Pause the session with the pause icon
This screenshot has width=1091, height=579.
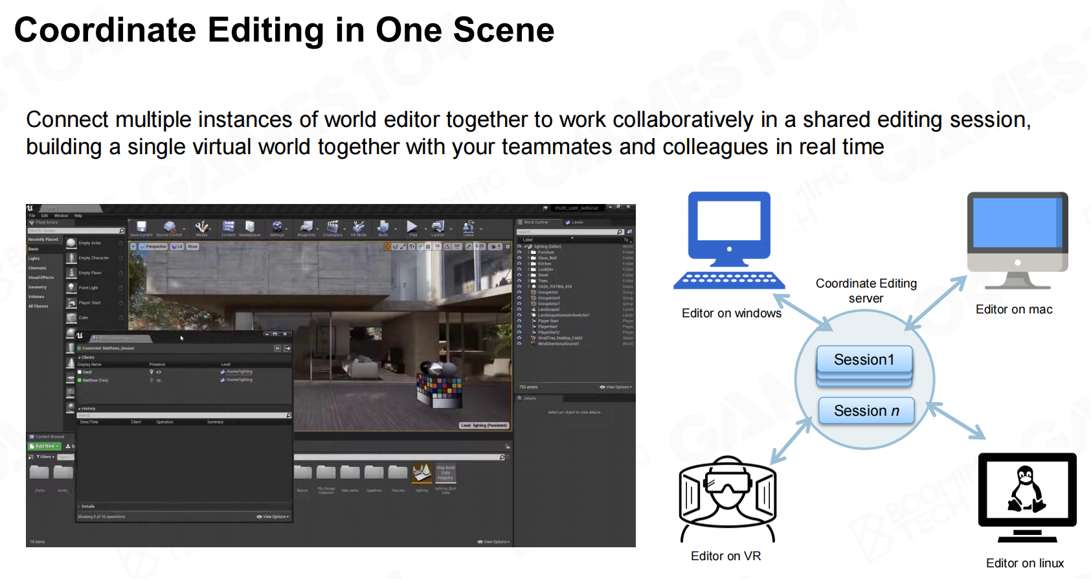277,348
